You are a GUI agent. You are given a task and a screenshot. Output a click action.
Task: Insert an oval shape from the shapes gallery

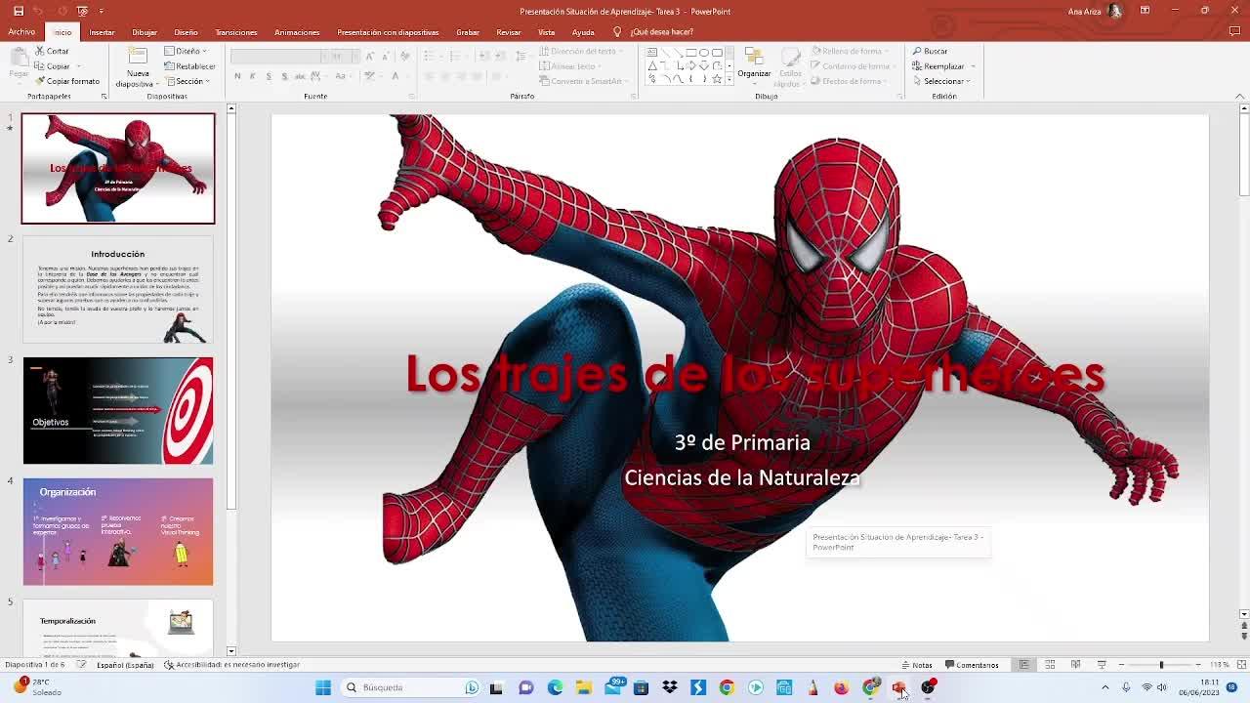tap(704, 53)
